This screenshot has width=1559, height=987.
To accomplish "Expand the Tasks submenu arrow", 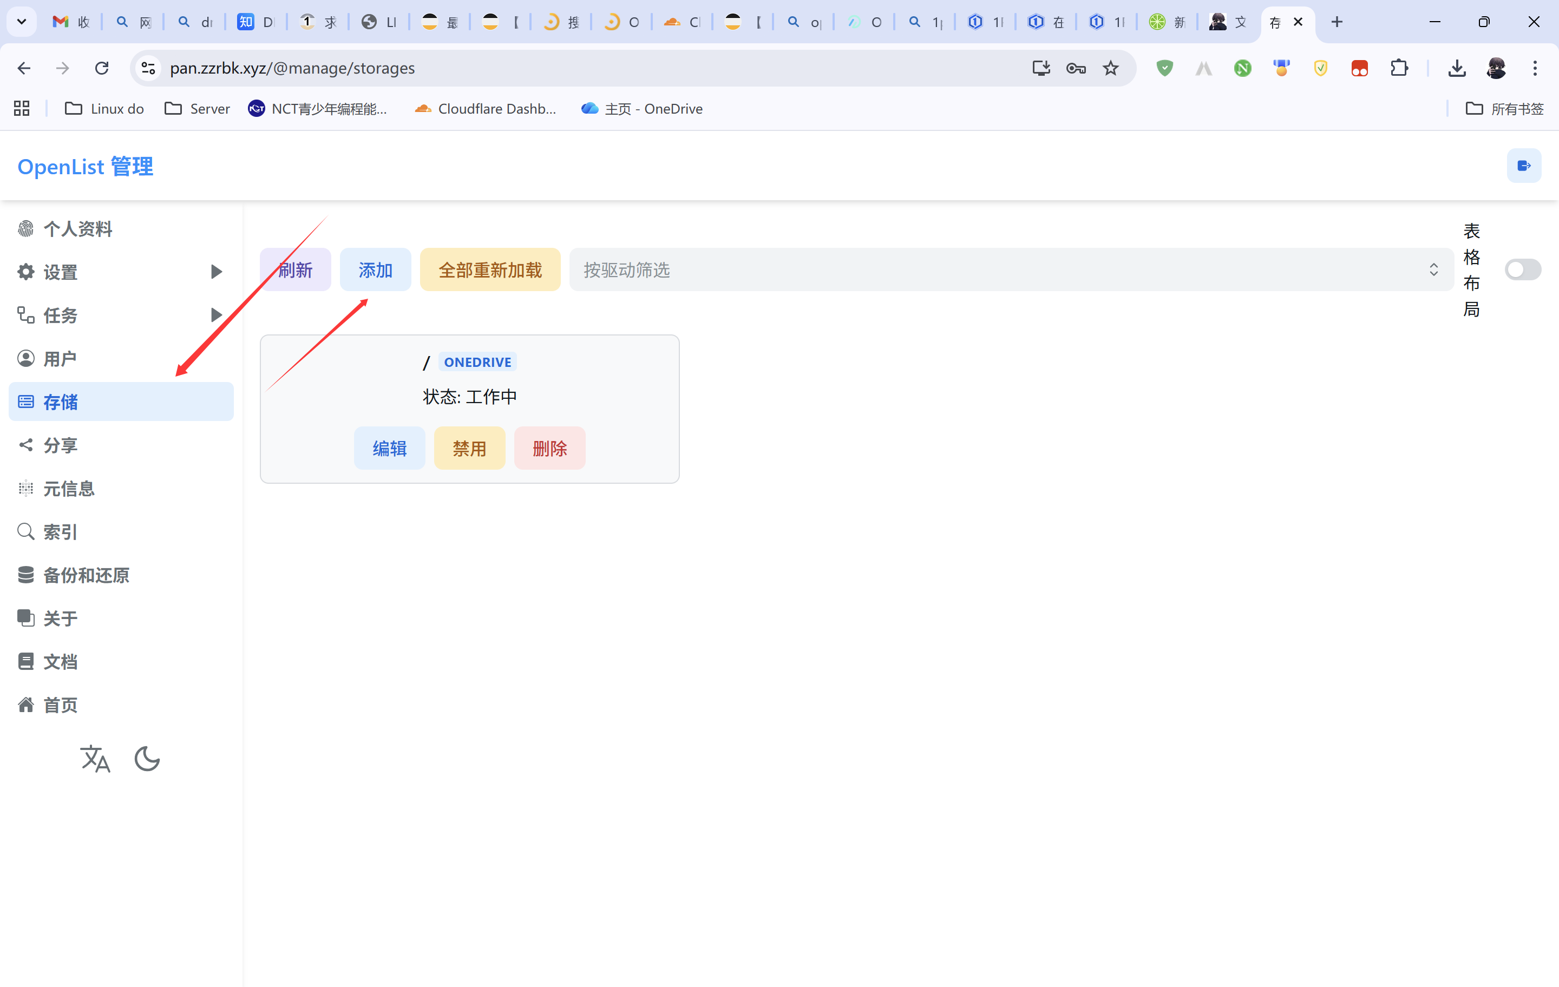I will [216, 315].
